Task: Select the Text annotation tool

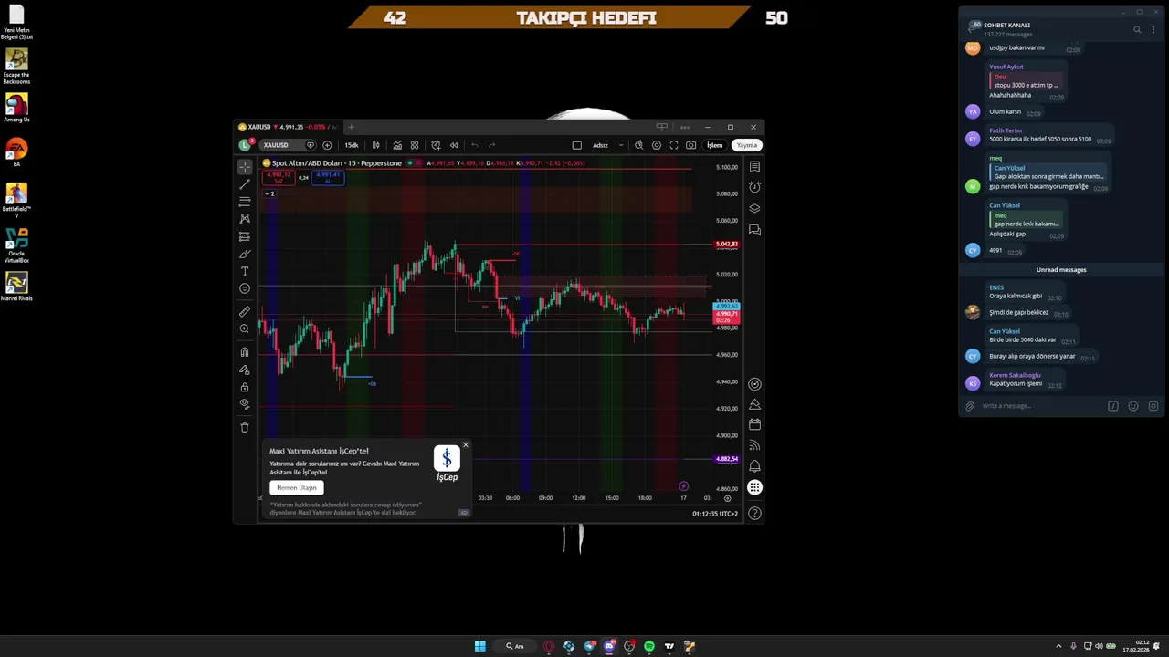Action: 245,271
